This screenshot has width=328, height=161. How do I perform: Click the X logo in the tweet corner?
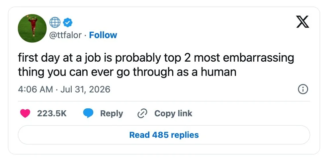pos(302,23)
